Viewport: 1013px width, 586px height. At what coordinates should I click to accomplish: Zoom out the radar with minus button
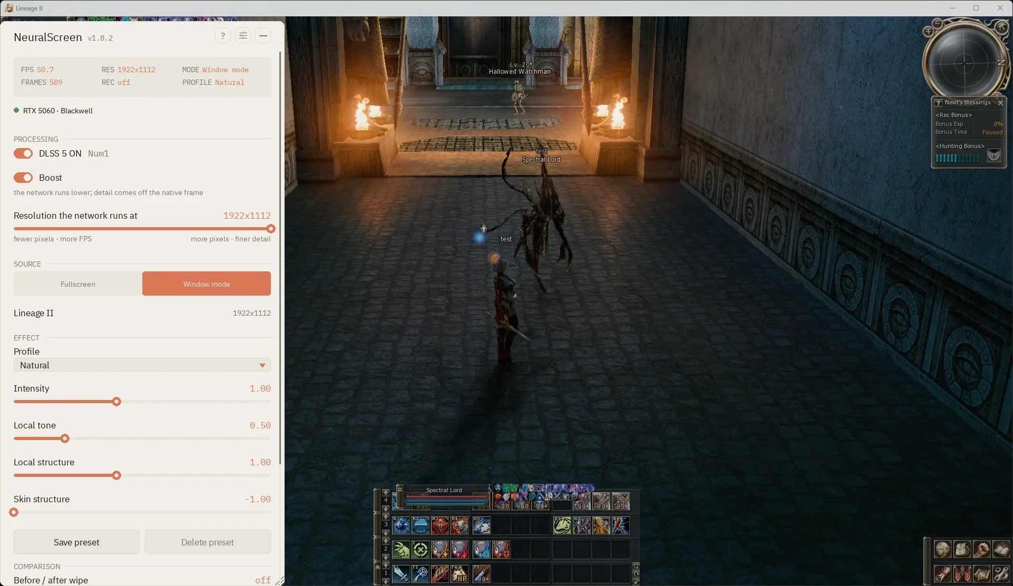[x=938, y=24]
